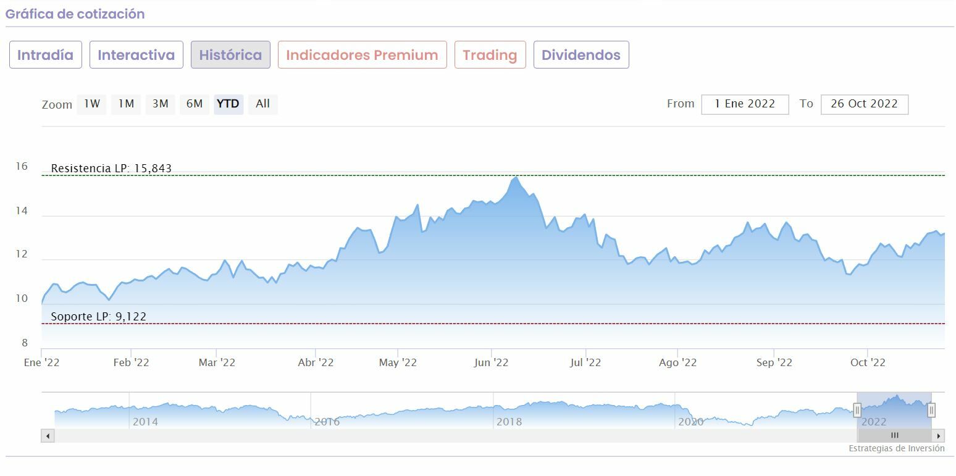
Task: Open the Intradía chart tab
Action: point(45,55)
